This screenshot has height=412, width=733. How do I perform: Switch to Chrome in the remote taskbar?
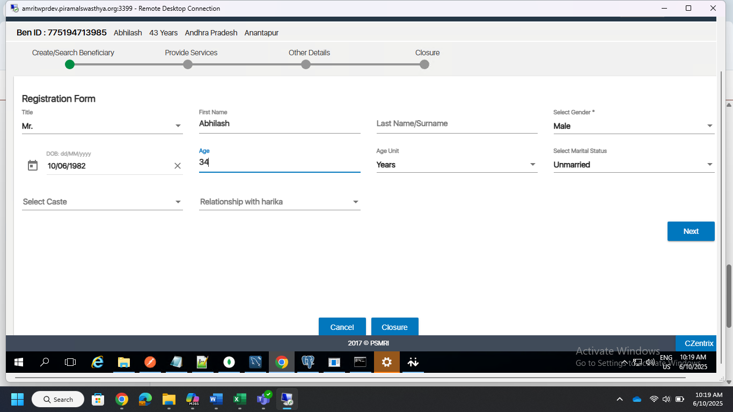[282, 362]
